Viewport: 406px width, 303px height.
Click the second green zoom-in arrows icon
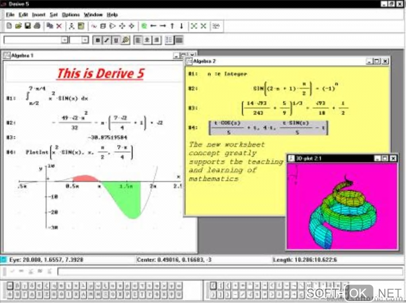pyautogui.click(x=203, y=26)
